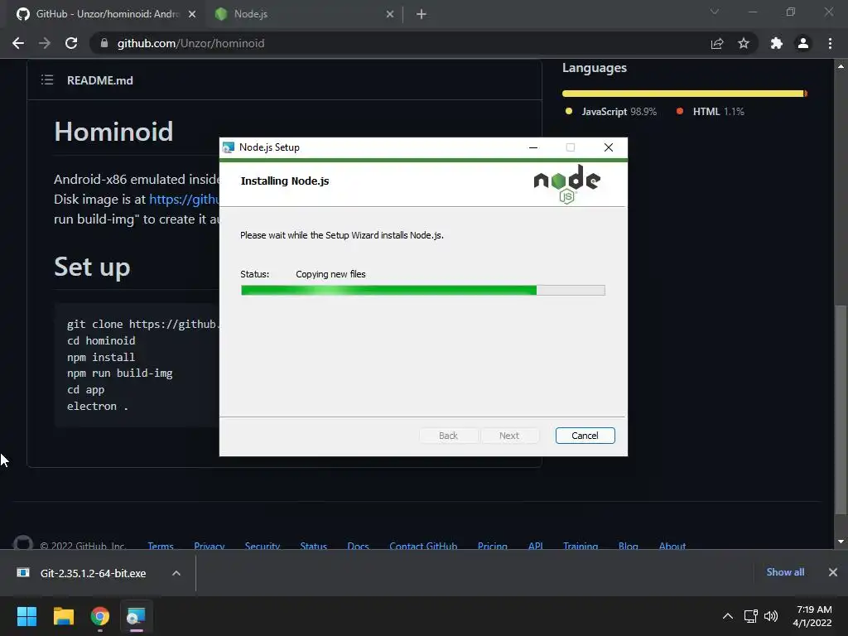Open the tab search chevron

(x=715, y=12)
